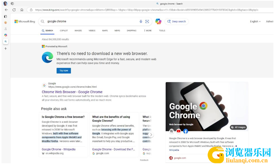The width and height of the screenshot is (276, 164).
Task: Click the address bar URL
Action: point(146,10)
